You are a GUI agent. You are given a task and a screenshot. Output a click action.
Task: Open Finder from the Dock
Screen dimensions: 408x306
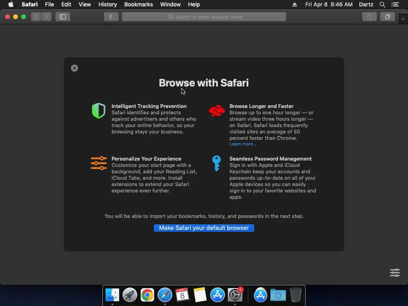point(112,295)
